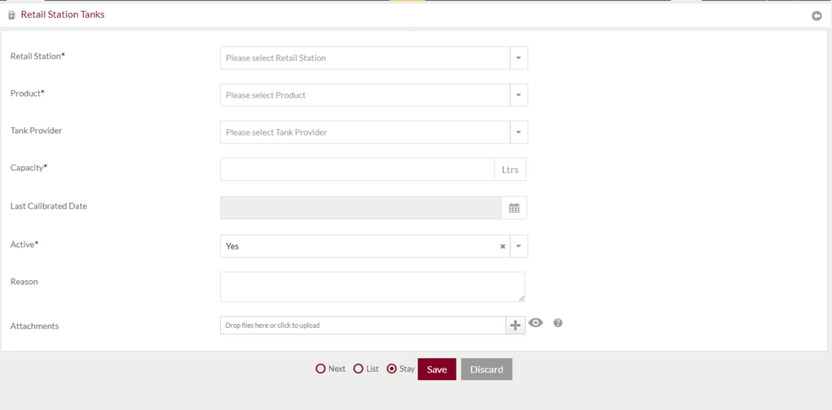832x410 pixels.
Task: Select the Next radio option
Action: pyautogui.click(x=320, y=369)
